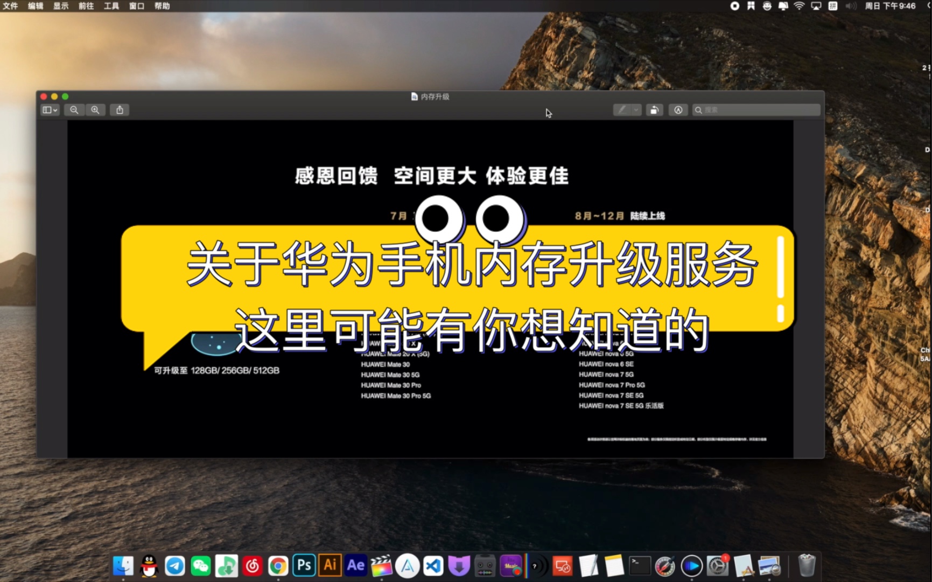Open QQ penguin app from Dock
The width and height of the screenshot is (932, 582).
point(149,566)
